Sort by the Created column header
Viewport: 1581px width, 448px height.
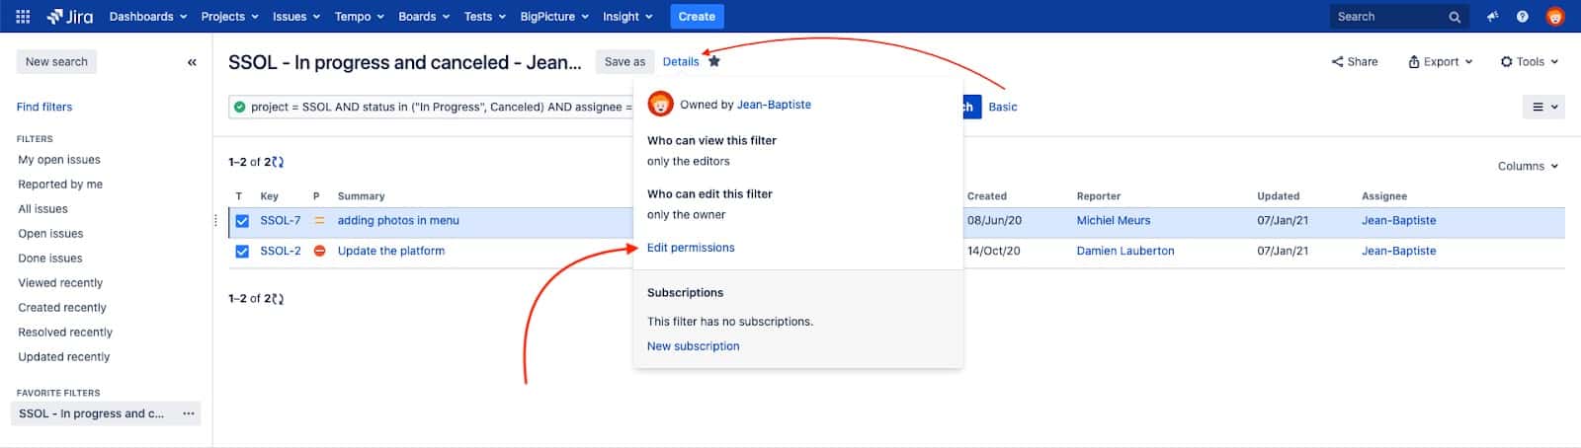987,196
